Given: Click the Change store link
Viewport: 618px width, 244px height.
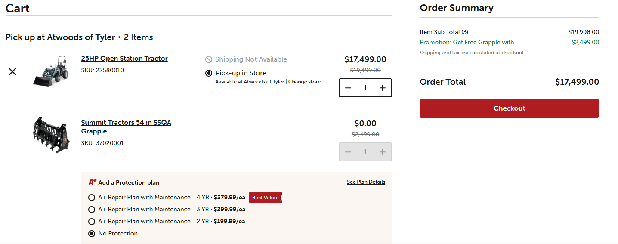Looking at the screenshot, I should tap(304, 82).
